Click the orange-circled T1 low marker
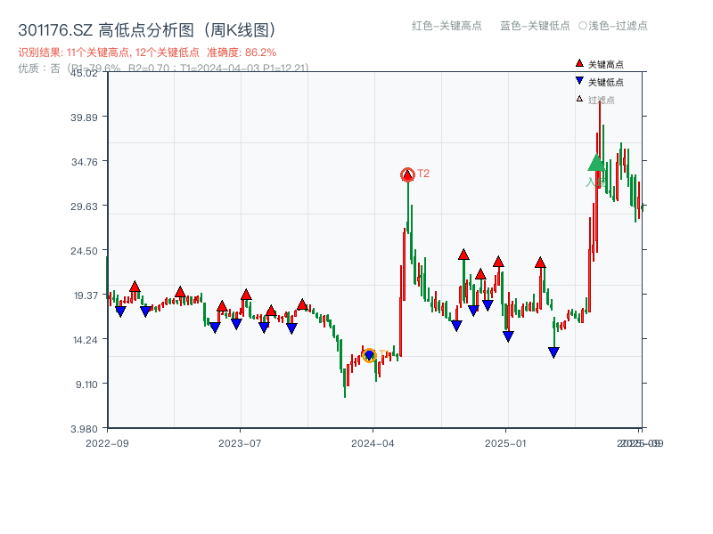 [369, 355]
